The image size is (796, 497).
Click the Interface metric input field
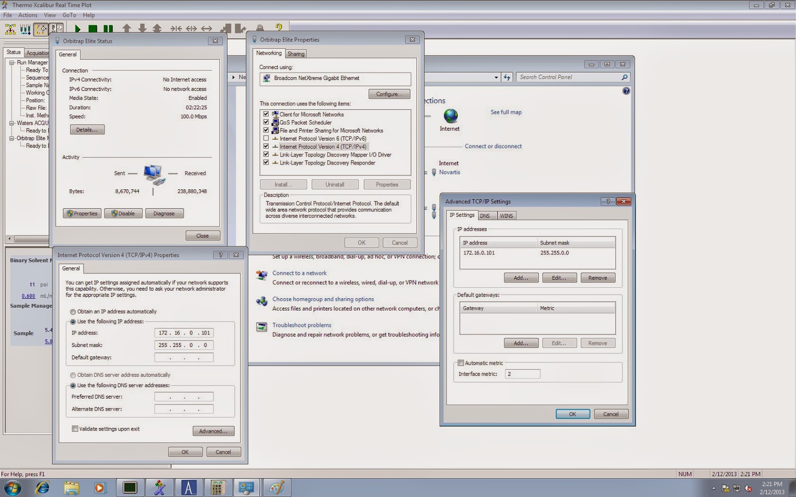[x=522, y=374]
